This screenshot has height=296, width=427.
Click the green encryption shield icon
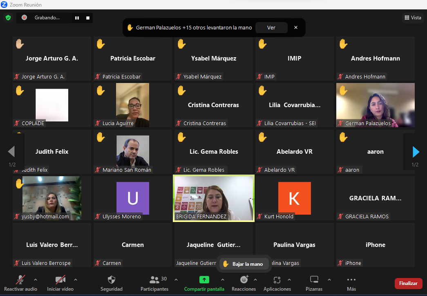[x=8, y=18]
